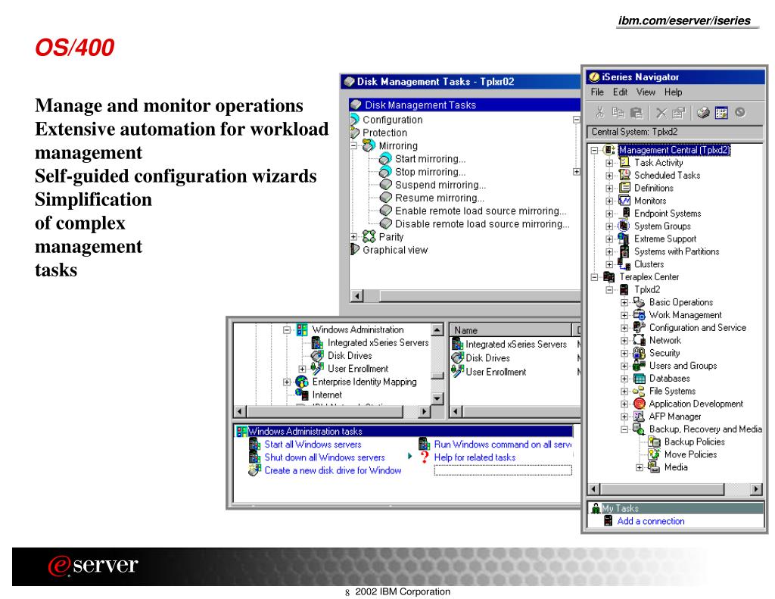775x599 pixels.
Task: Click the Name column header
Action: tap(510, 330)
